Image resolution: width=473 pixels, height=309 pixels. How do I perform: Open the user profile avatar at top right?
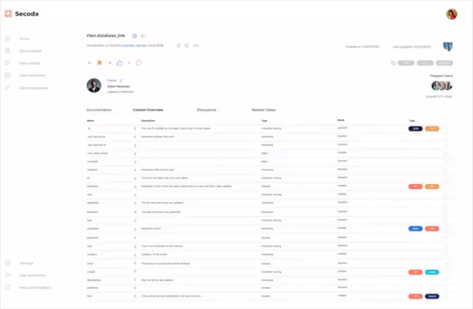click(x=452, y=14)
